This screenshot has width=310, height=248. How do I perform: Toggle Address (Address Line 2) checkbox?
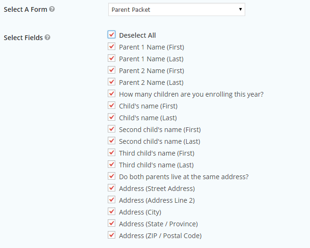(112, 199)
